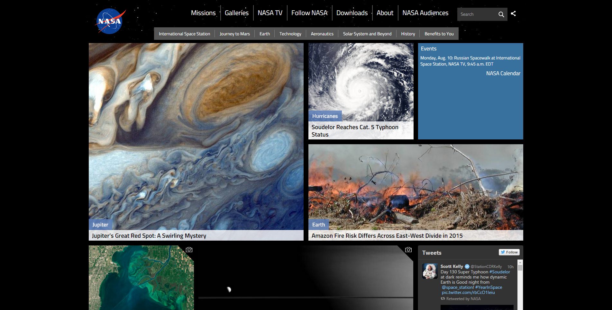Click camera icon on river delta image
The image size is (612, 310).
(x=189, y=250)
